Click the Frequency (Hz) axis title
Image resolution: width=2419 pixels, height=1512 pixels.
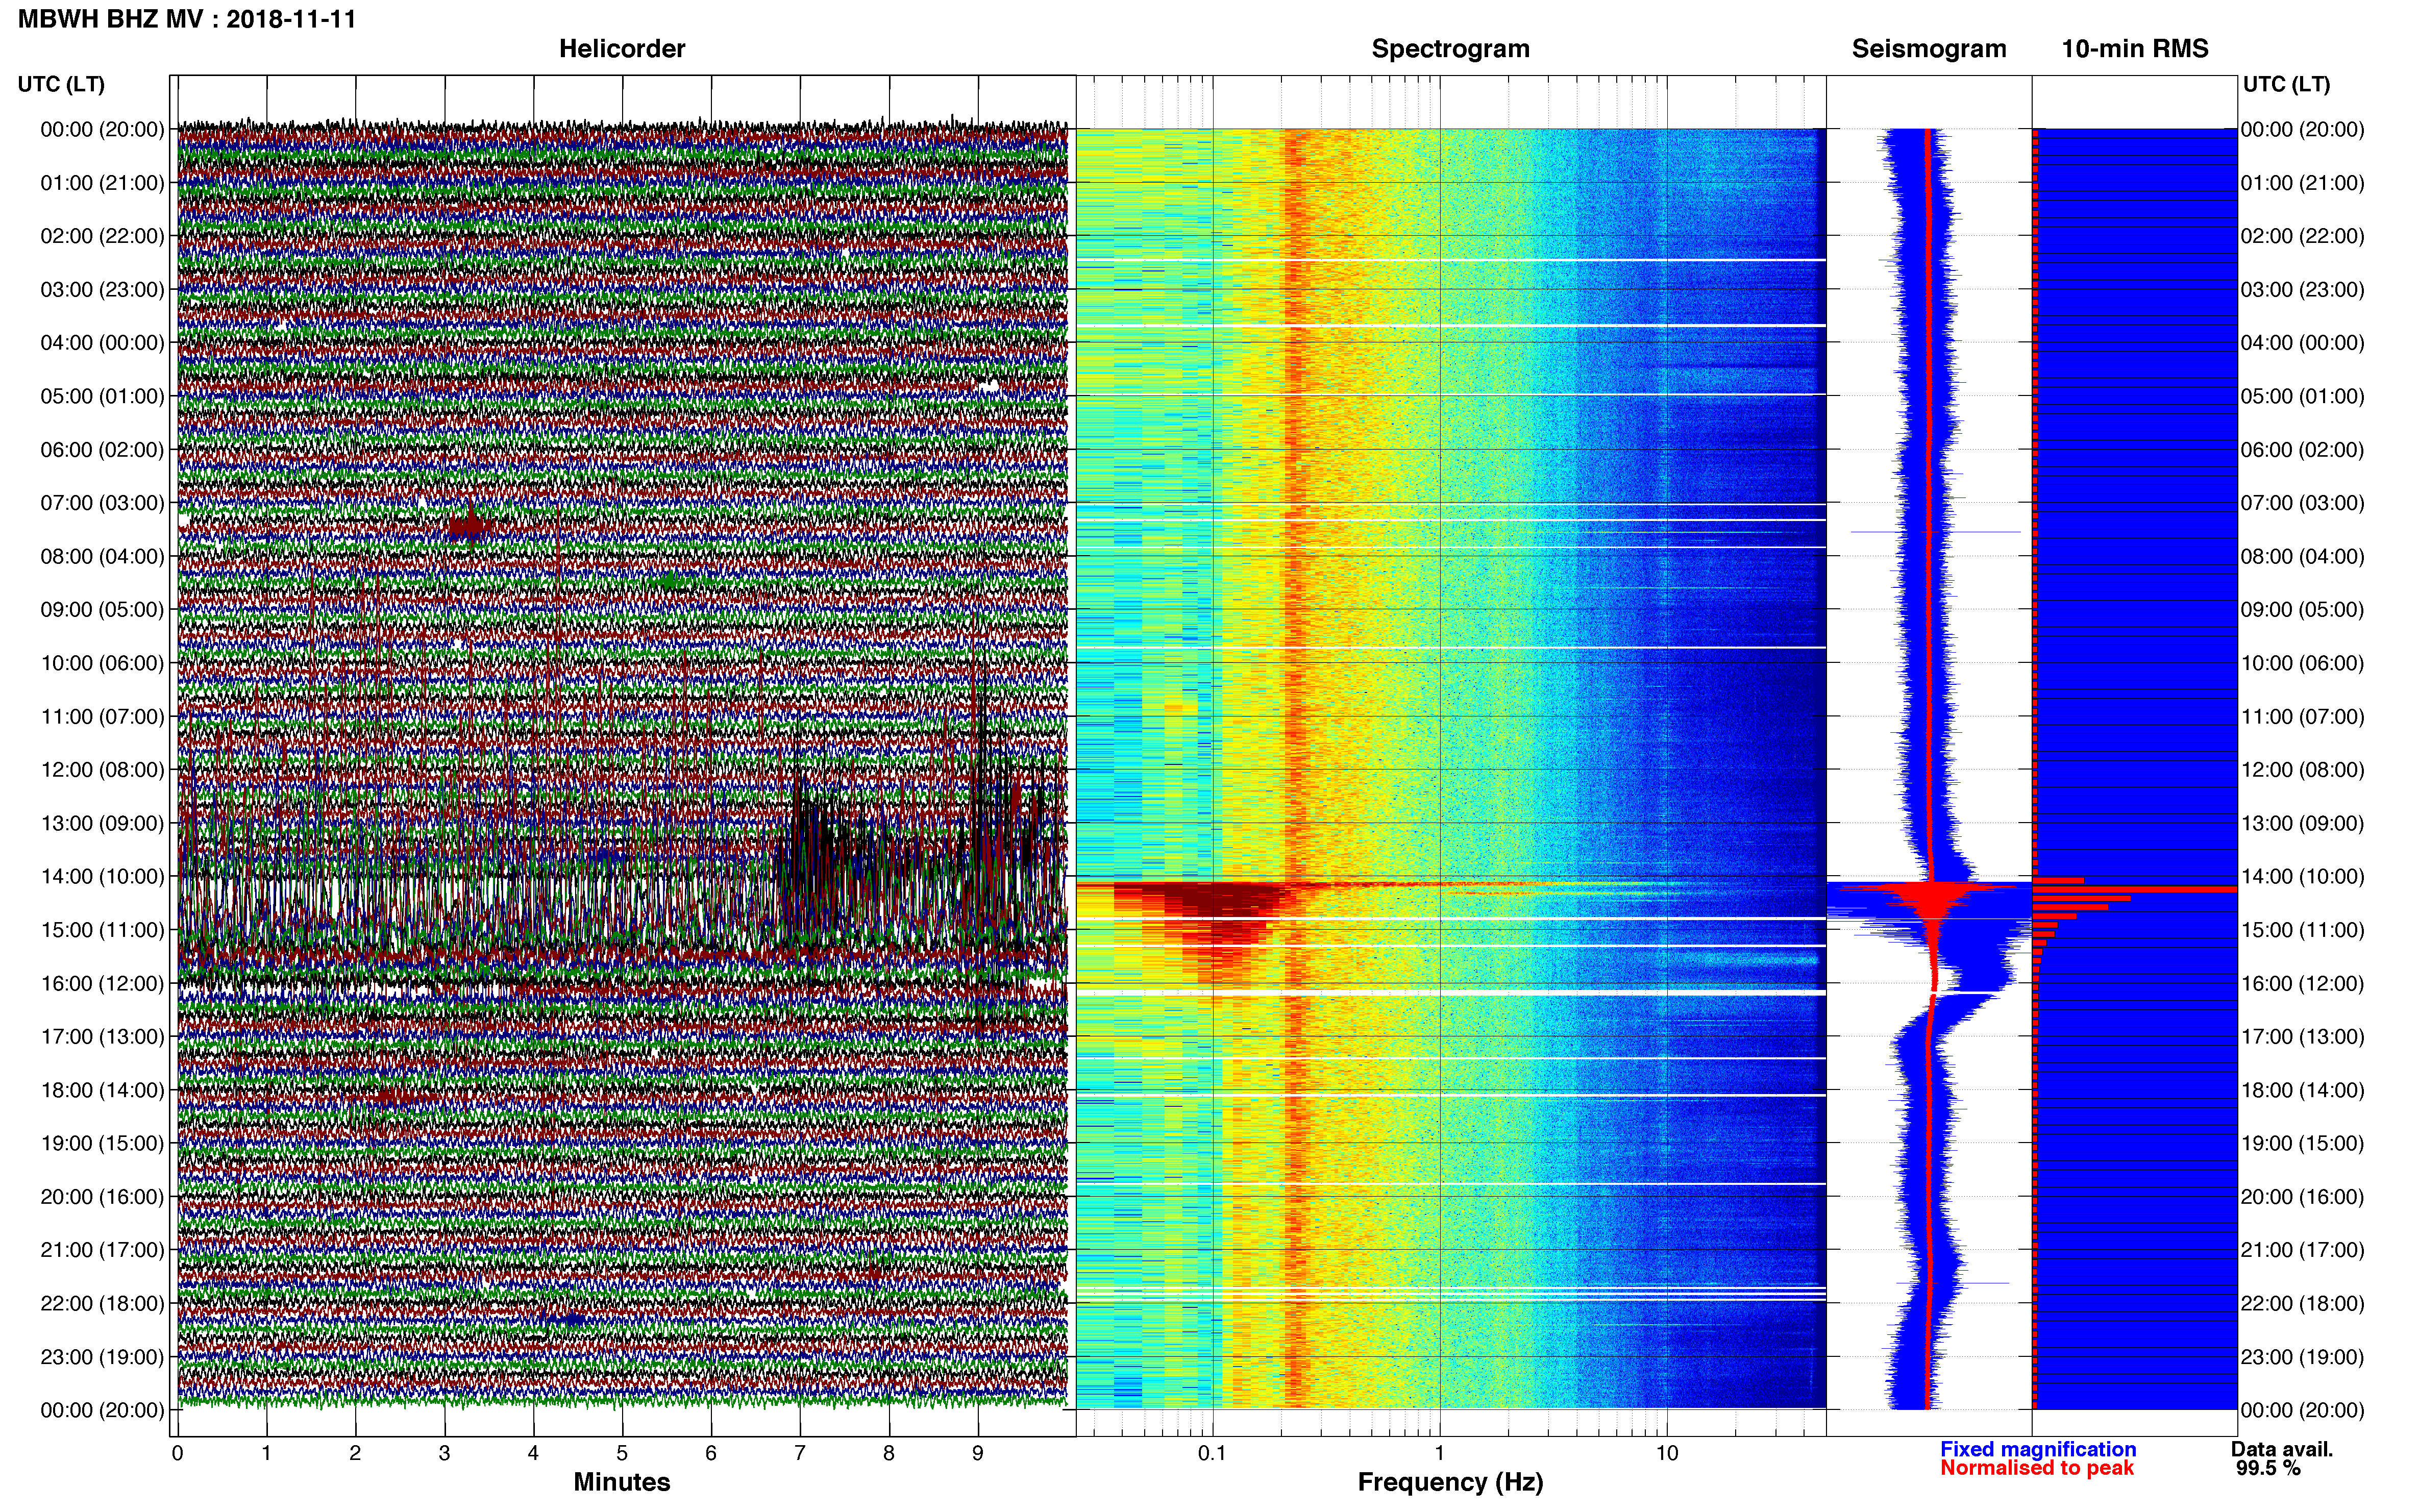pyautogui.click(x=1450, y=1482)
